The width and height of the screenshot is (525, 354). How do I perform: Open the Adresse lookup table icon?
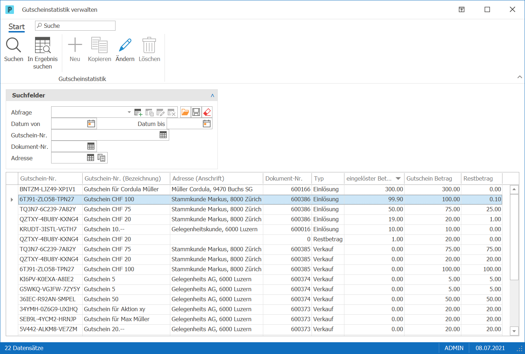90,158
